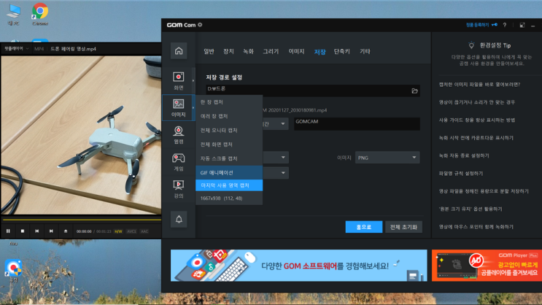This screenshot has width=542, height=305.
Task: Browse folder icon in save path field
Action: point(414,90)
